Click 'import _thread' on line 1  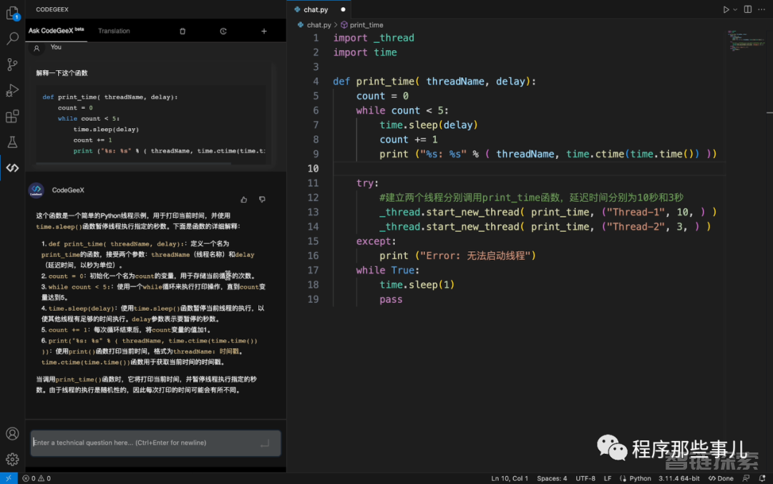(374, 38)
